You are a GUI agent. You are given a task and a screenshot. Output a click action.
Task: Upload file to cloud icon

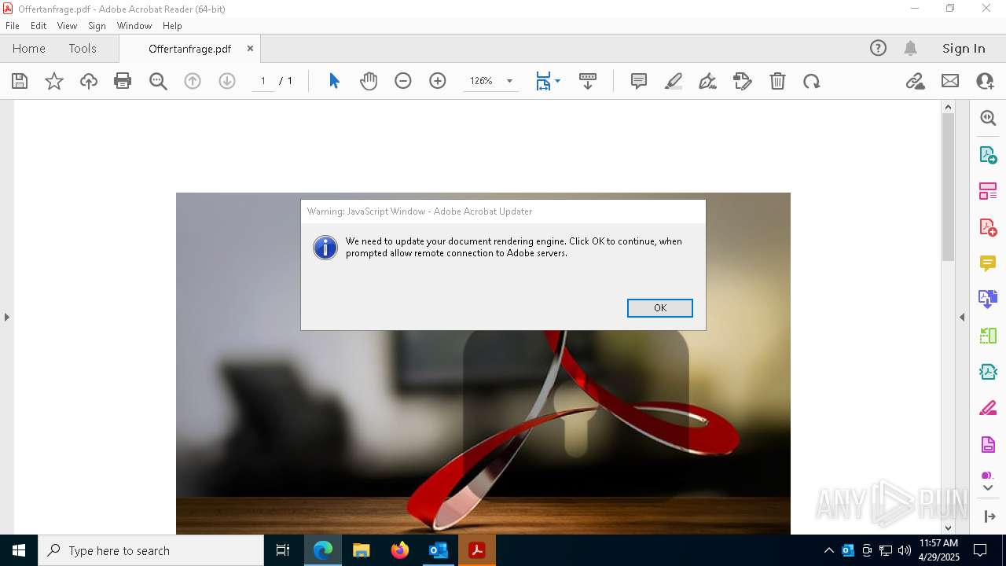pos(89,81)
